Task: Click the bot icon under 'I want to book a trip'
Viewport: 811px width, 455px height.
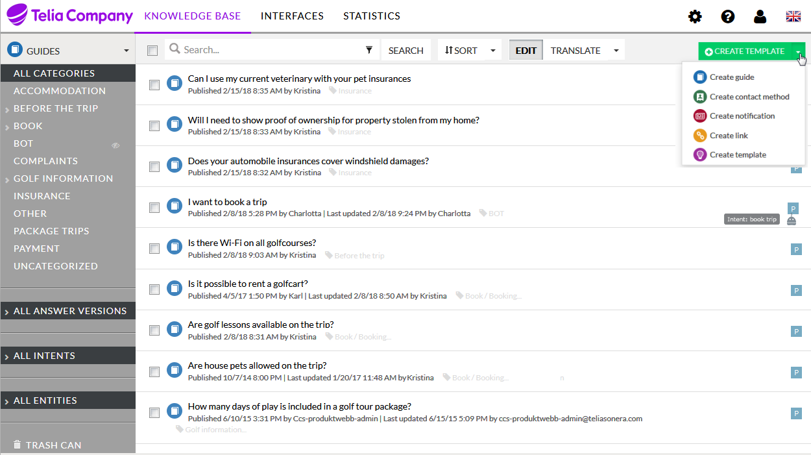Action: [x=792, y=221]
